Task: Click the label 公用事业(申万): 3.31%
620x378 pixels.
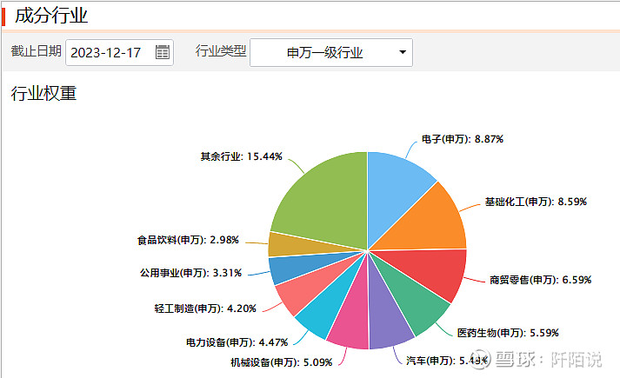Action: [190, 273]
